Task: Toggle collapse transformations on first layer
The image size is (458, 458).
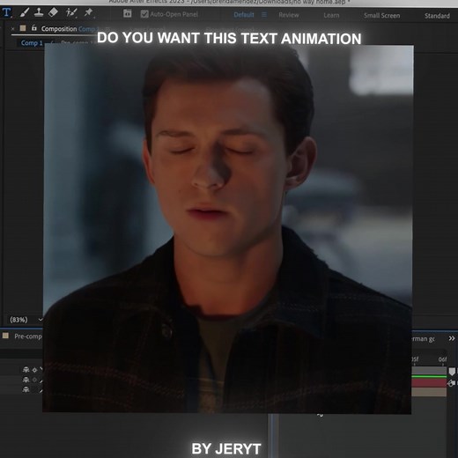Action: pyautogui.click(x=34, y=370)
